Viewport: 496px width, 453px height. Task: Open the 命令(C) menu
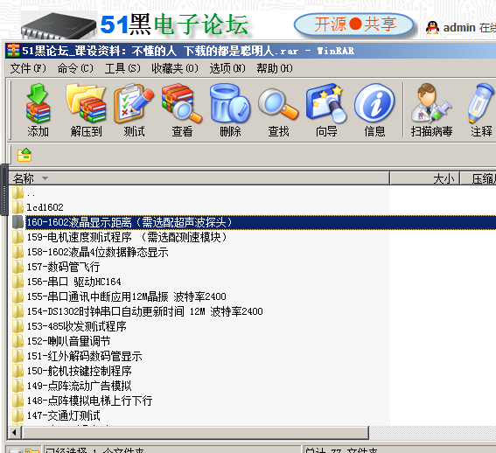[x=75, y=68]
